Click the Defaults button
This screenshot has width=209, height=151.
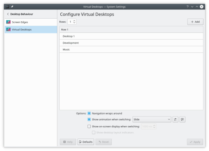86,142
